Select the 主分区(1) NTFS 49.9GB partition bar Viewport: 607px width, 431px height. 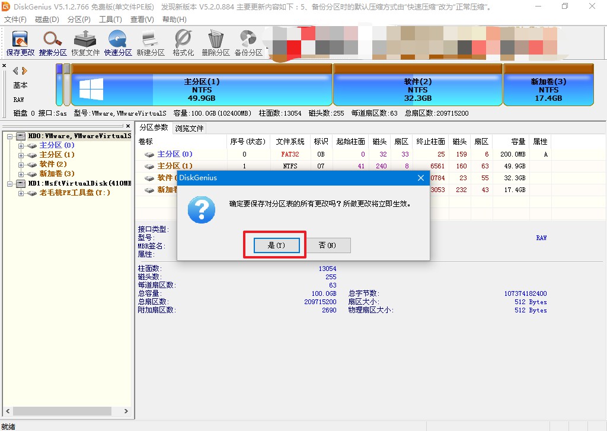coord(202,85)
